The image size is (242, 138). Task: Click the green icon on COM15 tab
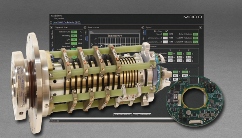54,22
